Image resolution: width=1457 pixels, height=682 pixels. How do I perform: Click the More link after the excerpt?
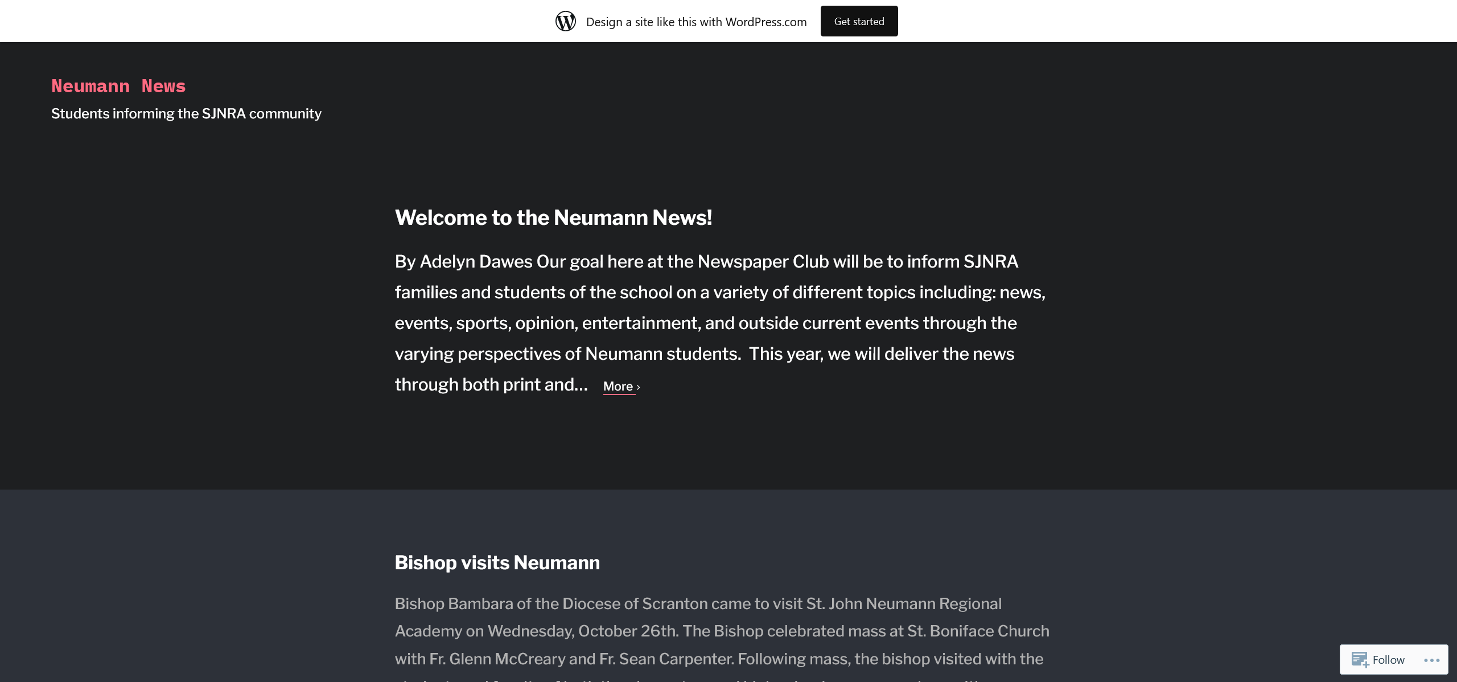tap(618, 387)
